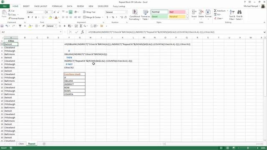Open Find & Select binoculars menu
The height and width of the screenshot is (150, 267).
pos(239,15)
